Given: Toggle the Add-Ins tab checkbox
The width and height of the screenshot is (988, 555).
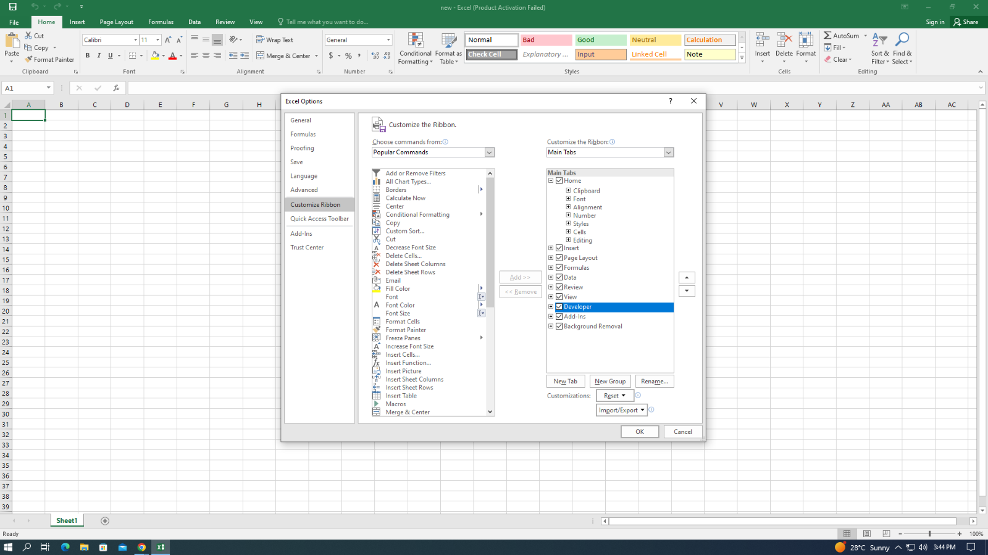Looking at the screenshot, I should click(x=559, y=317).
